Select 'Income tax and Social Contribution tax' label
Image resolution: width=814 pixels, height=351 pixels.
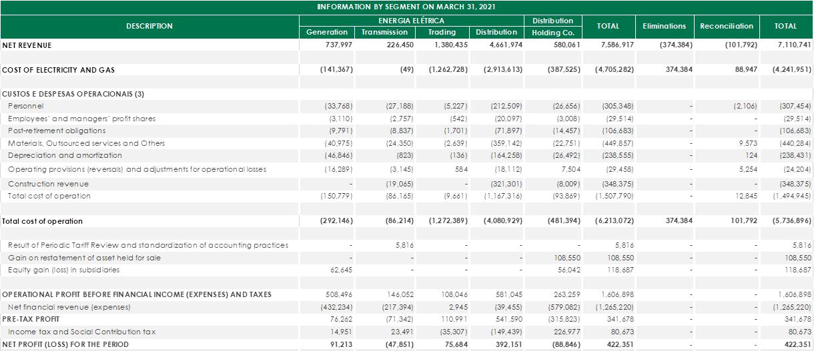point(81,332)
